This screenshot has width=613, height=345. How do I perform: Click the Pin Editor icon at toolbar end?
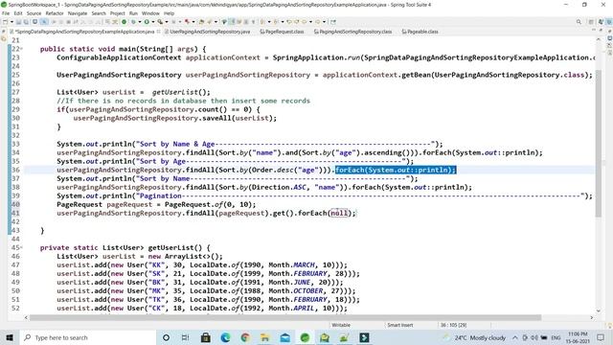pyautogui.click(x=333, y=22)
